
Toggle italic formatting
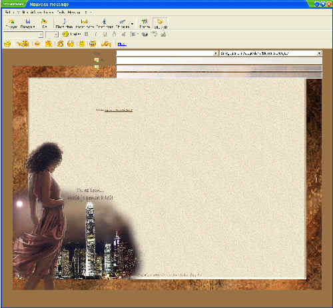pos(96,34)
